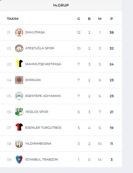Click the Emirgan team badge

point(19,80)
